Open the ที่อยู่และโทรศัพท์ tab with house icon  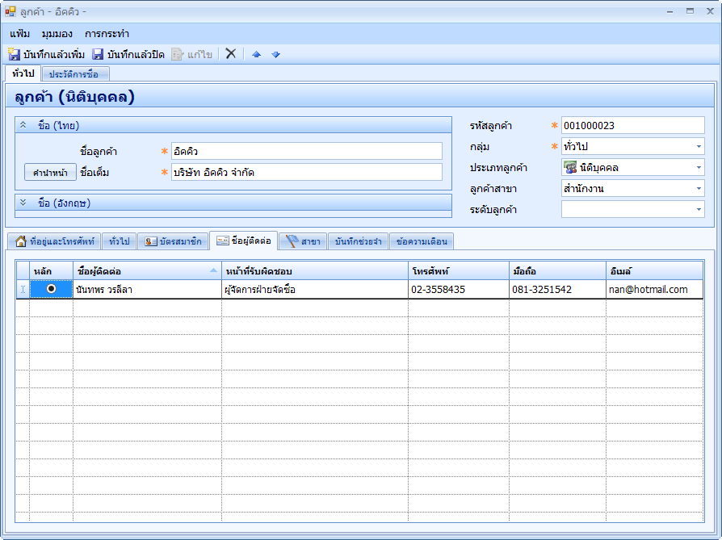click(55, 241)
